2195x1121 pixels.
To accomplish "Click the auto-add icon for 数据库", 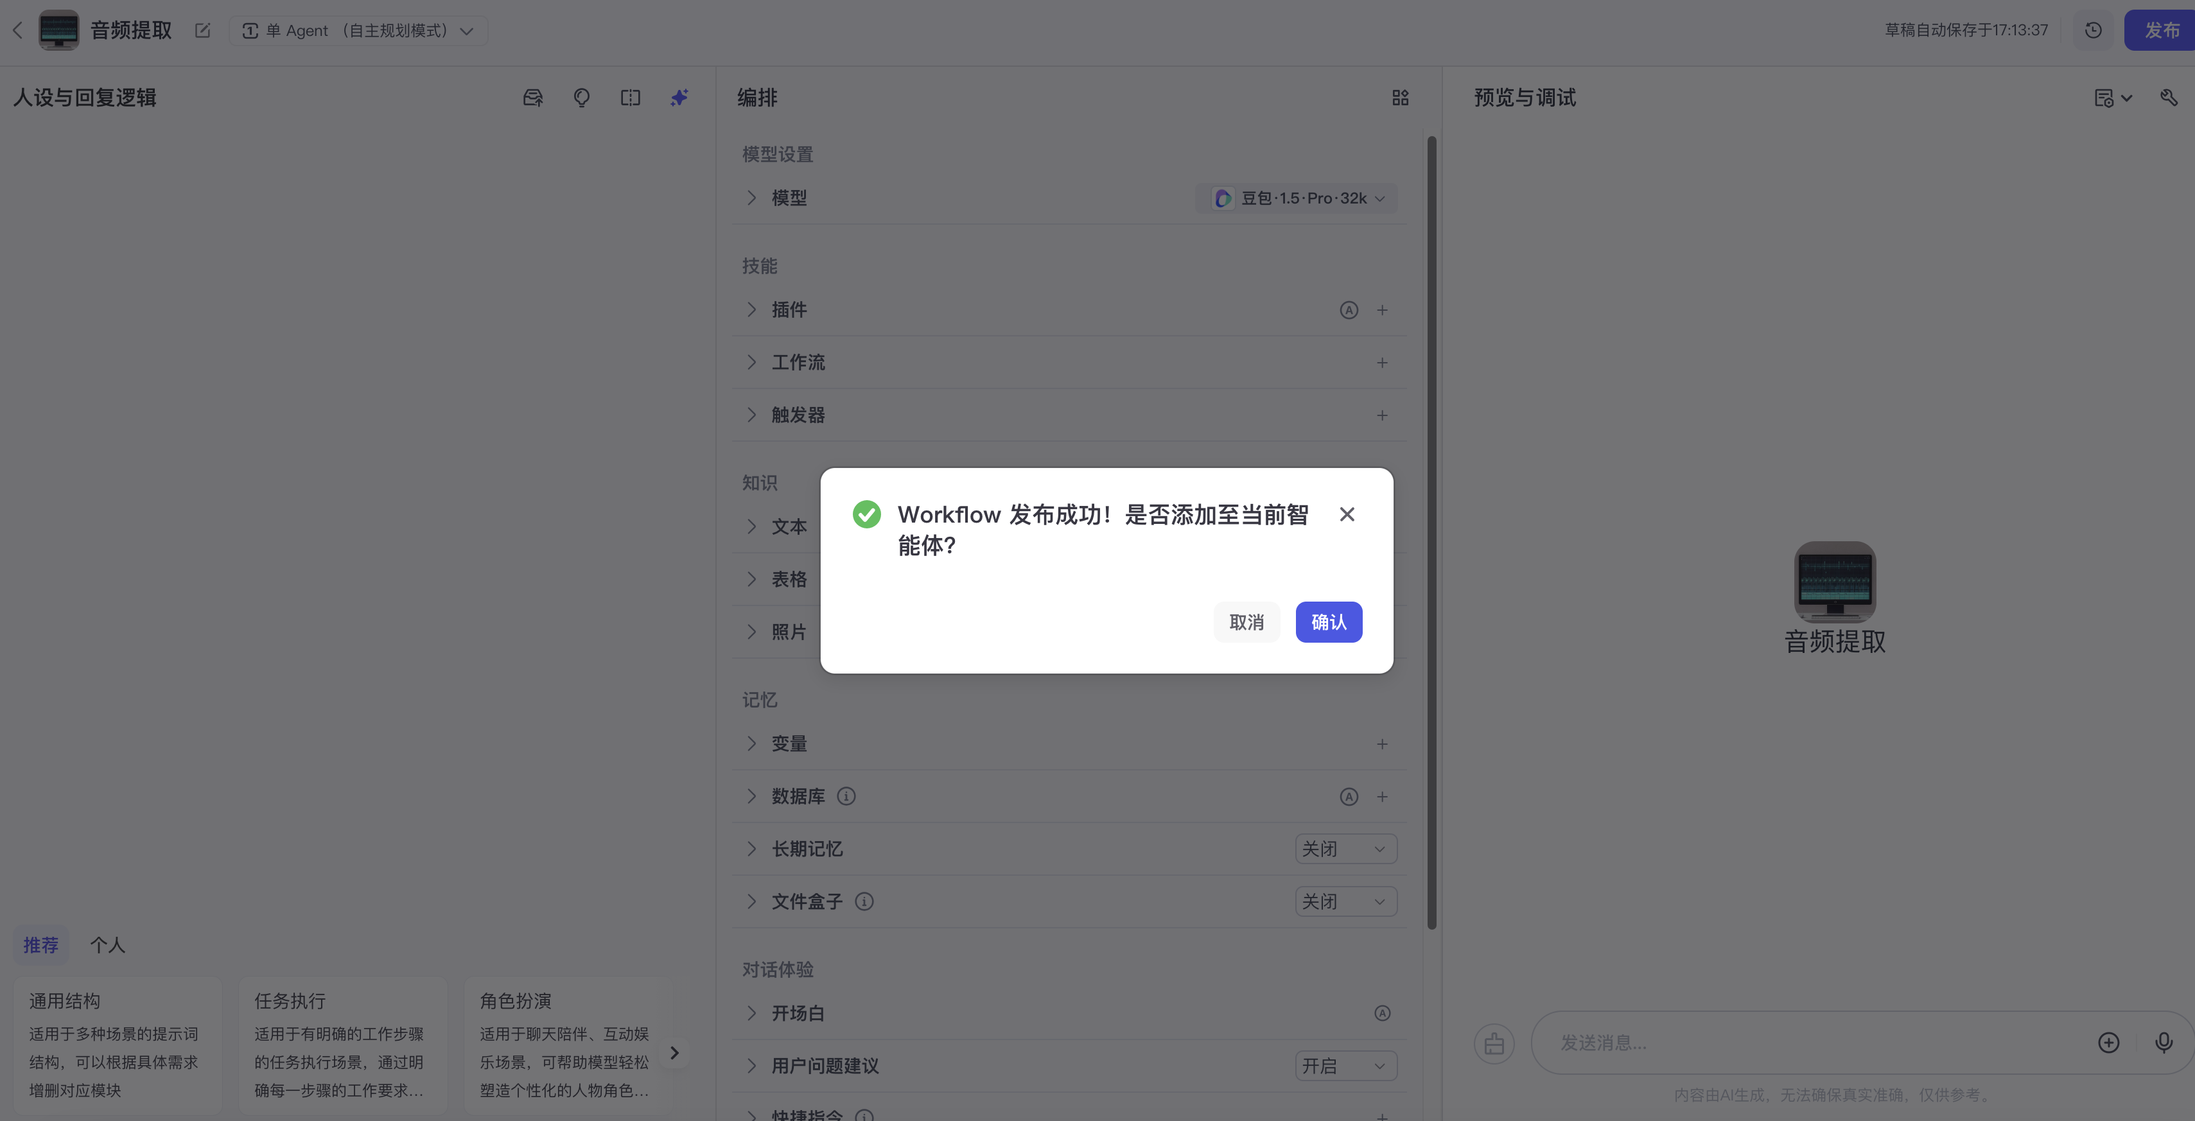I will click(1348, 797).
